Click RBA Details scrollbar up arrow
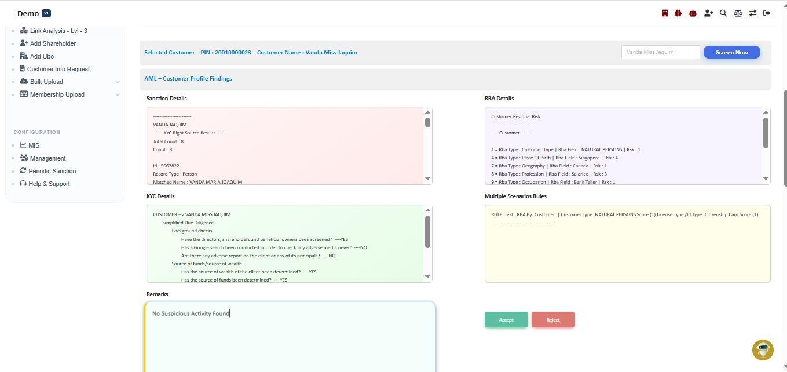787x372 pixels. tap(766, 112)
